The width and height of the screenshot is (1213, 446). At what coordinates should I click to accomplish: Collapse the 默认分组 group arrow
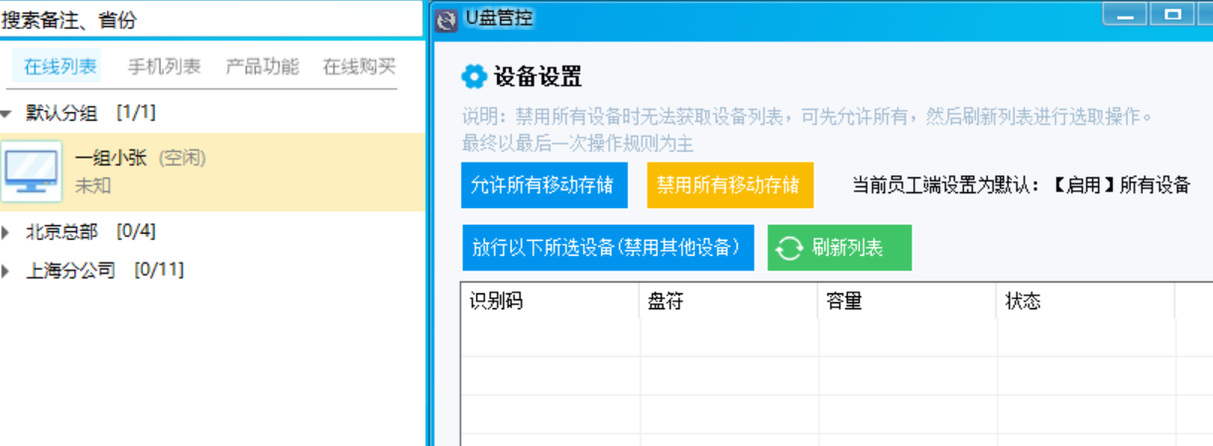tap(7, 114)
